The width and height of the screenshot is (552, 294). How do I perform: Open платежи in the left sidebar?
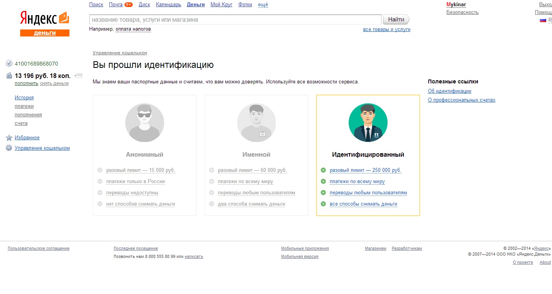24,106
